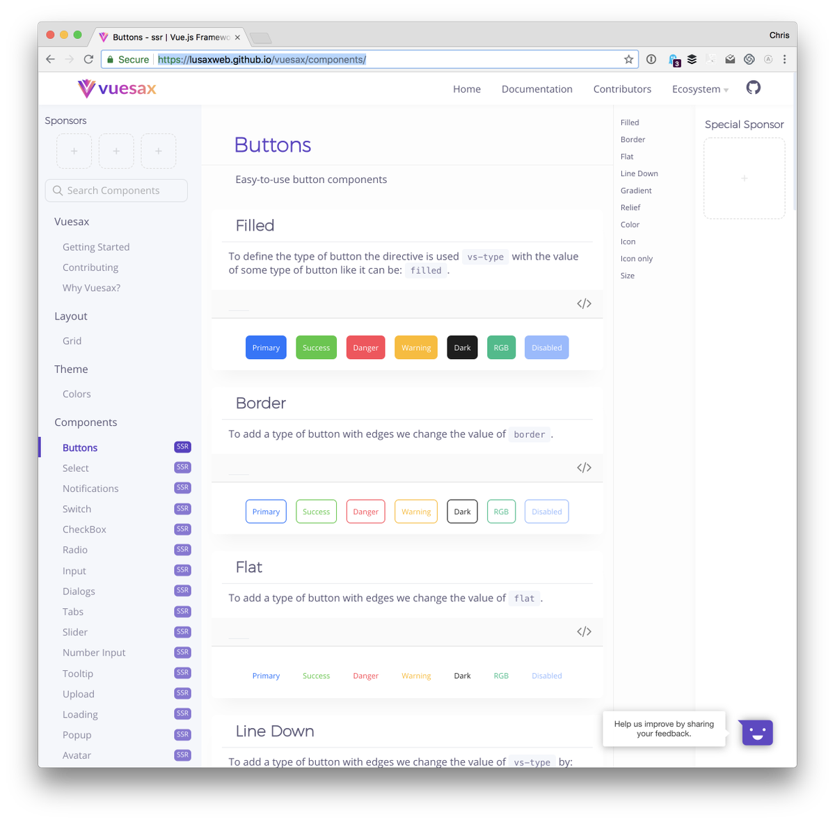Click the feedback message bubble
The height and width of the screenshot is (822, 835).
[x=664, y=729]
